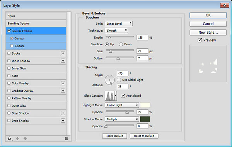Click the fx add-style icon
The image size is (232, 147).
(x=10, y=138)
